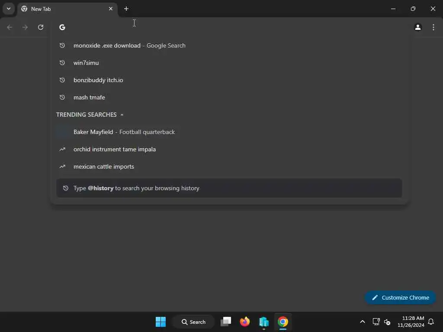The width and height of the screenshot is (443, 332).
Task: Select the 'mash tmafe' history suggestion
Action: (x=229, y=97)
